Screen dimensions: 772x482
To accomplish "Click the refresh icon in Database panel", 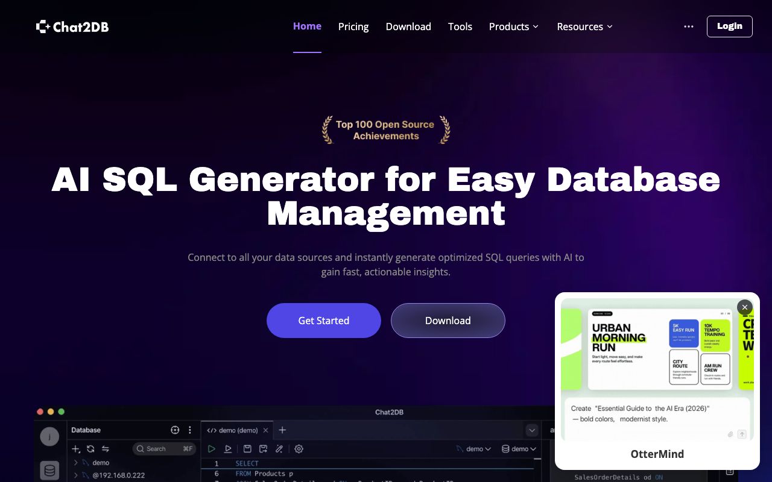I will [x=90, y=449].
